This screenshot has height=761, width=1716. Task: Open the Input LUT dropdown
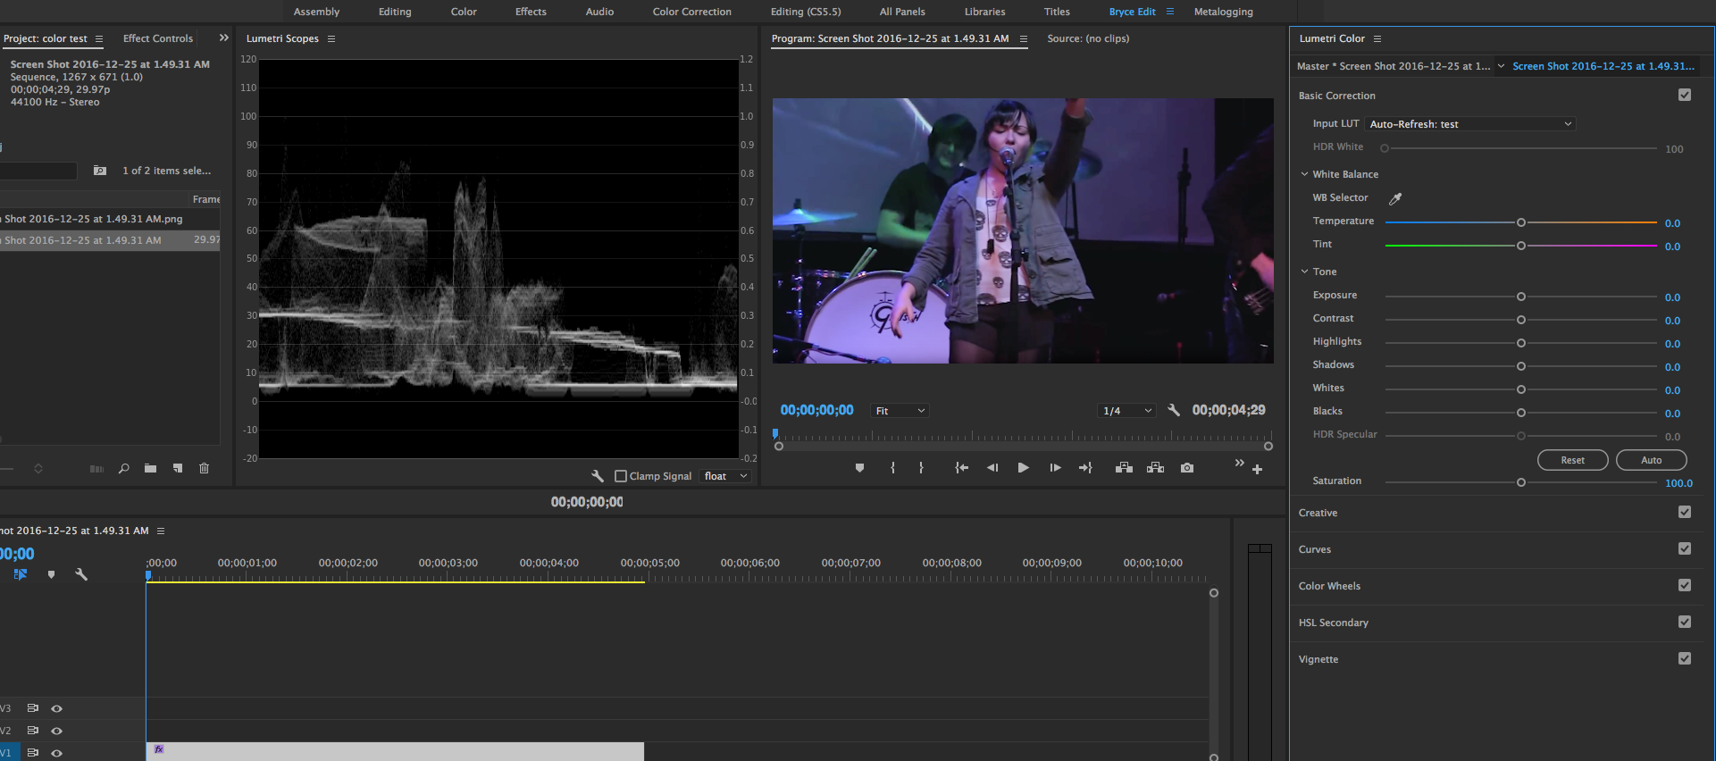point(1469,124)
